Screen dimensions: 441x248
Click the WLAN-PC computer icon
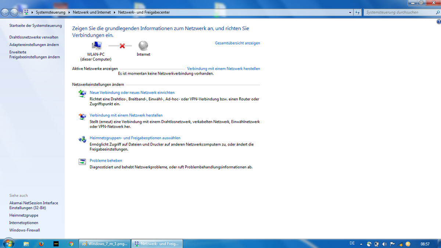coord(96,46)
